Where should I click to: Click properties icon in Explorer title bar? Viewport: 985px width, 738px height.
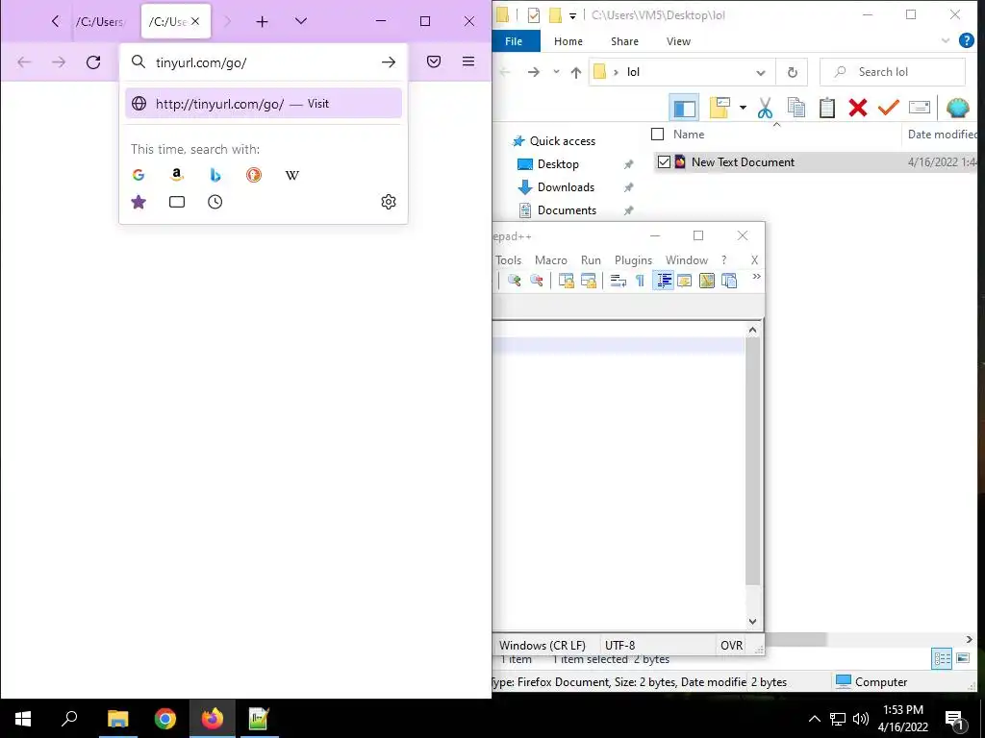[533, 15]
